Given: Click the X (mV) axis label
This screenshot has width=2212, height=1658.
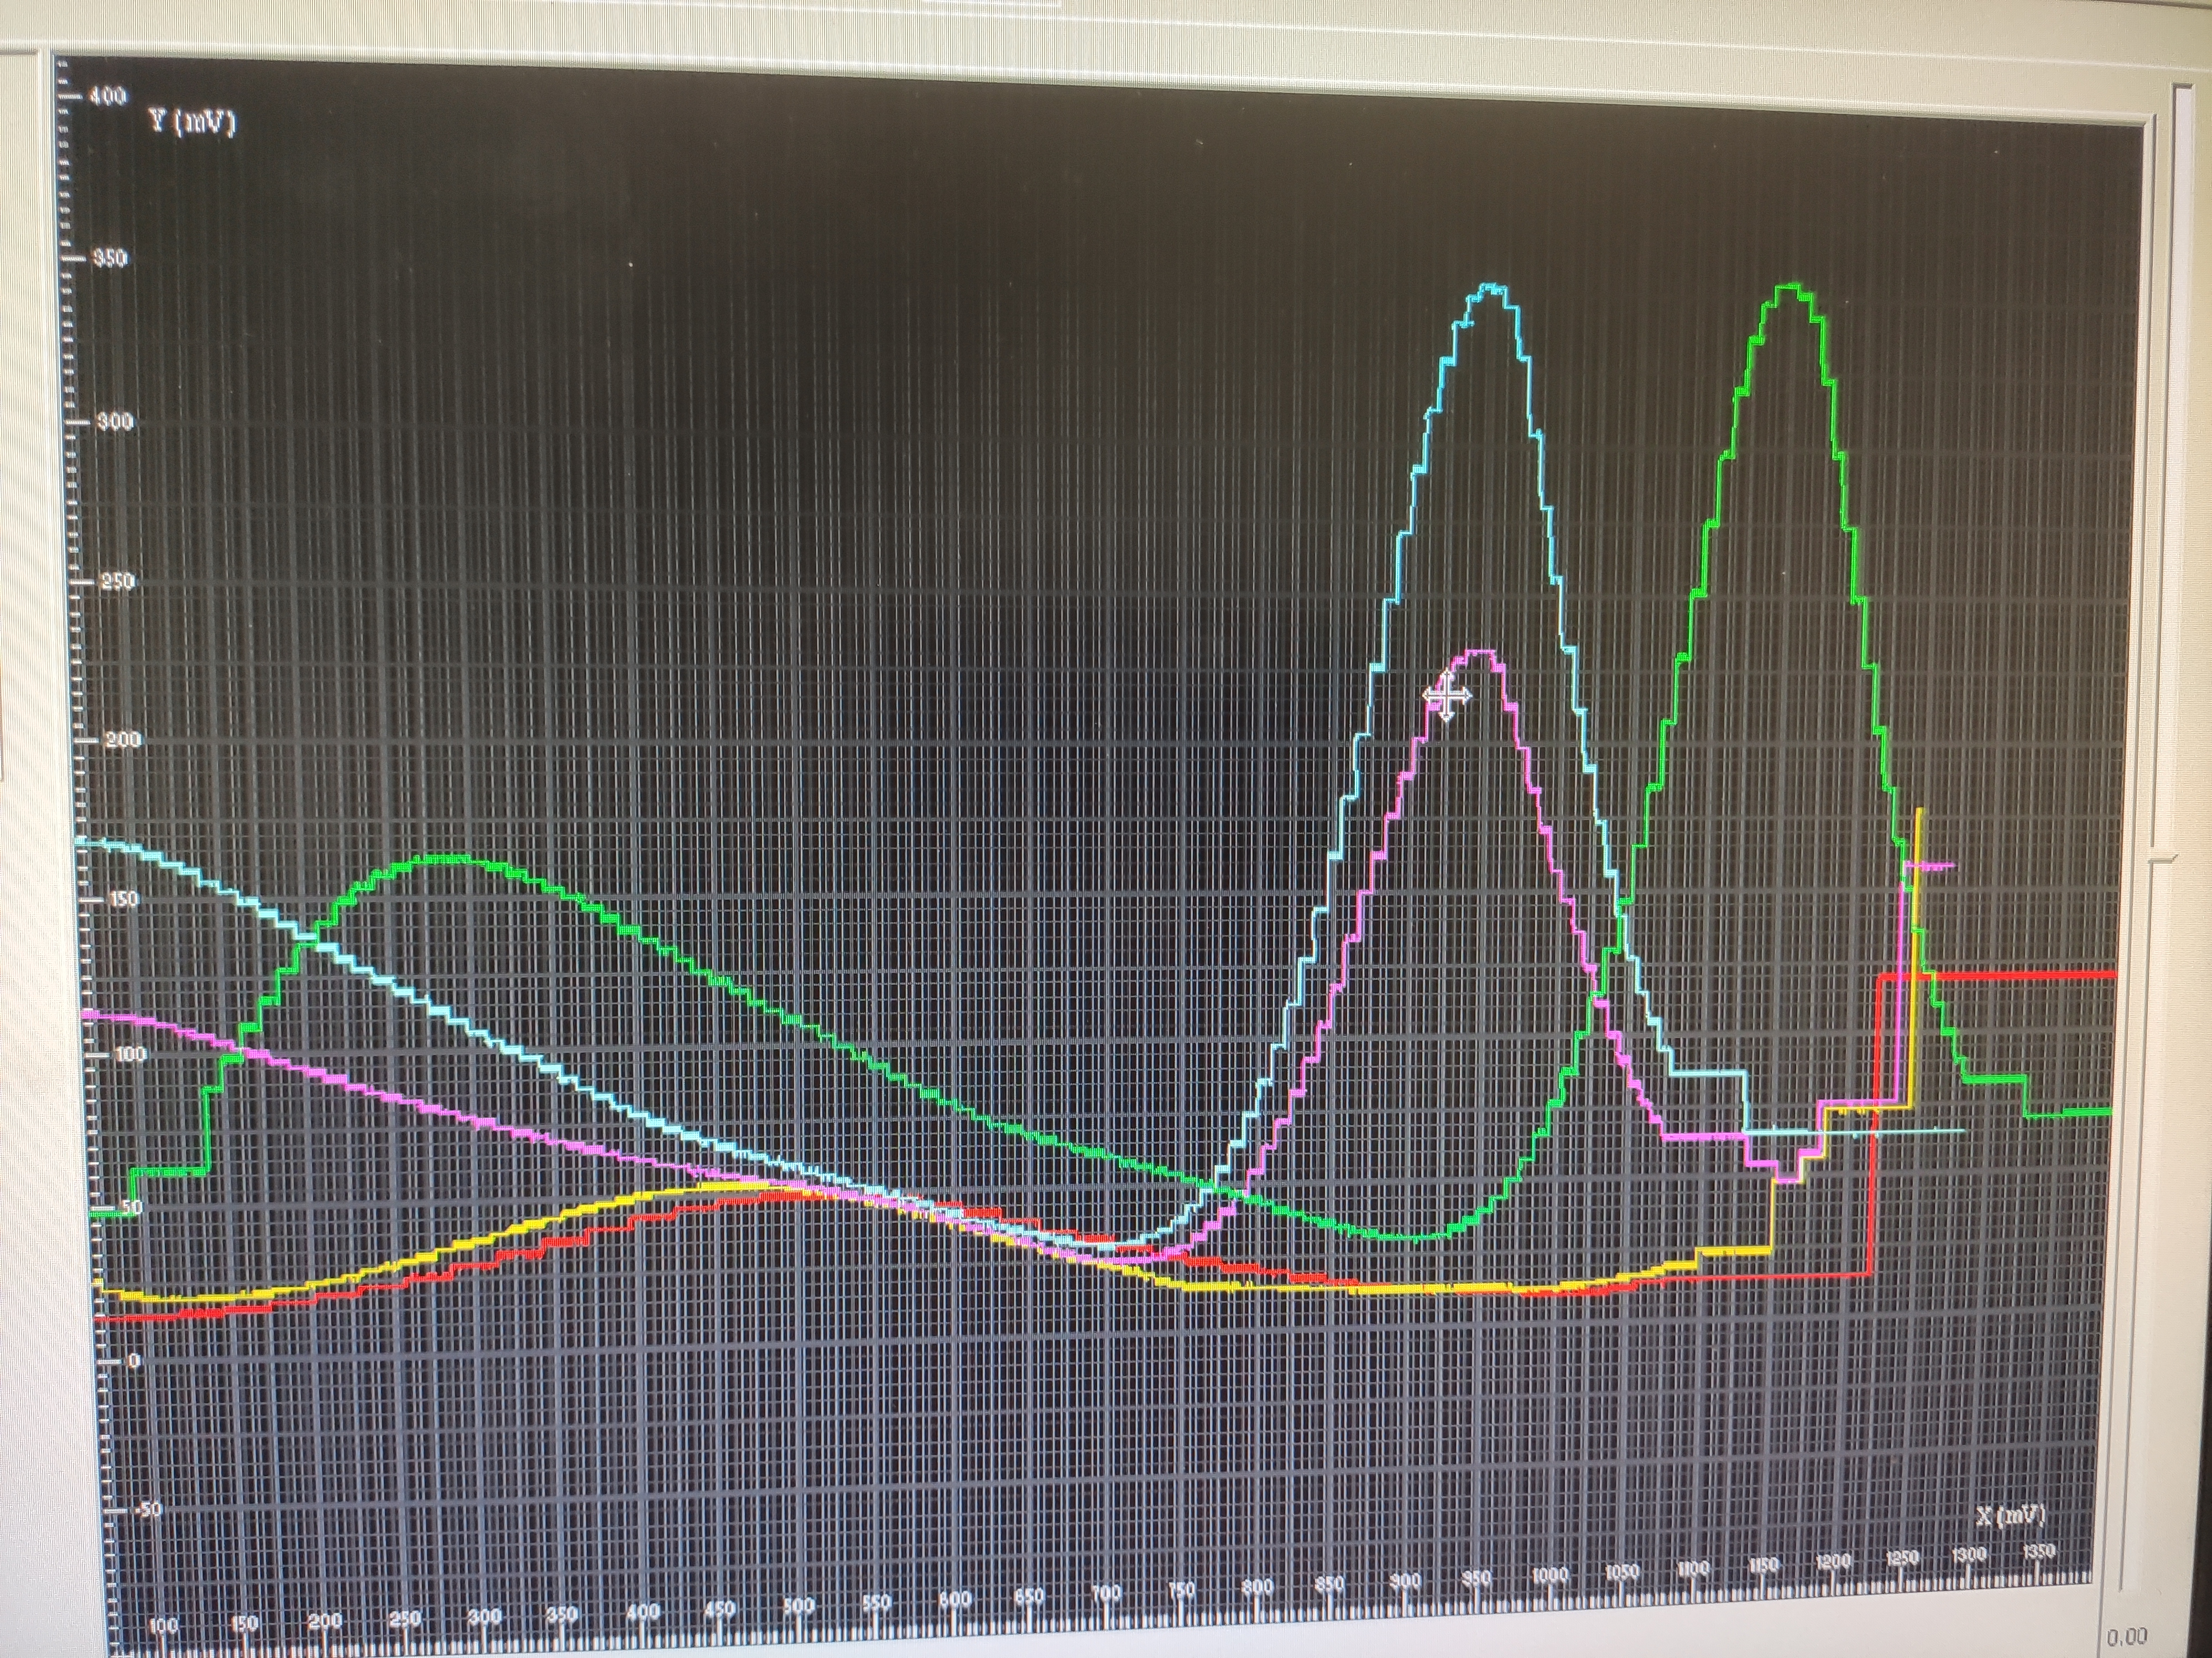Looking at the screenshot, I should [x=2010, y=1516].
